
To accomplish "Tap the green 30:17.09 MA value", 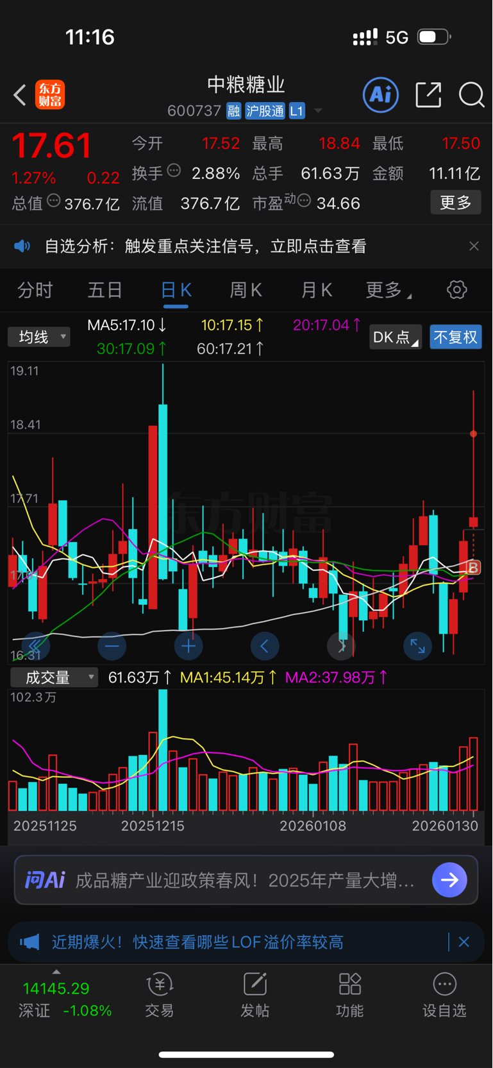I will tap(132, 349).
